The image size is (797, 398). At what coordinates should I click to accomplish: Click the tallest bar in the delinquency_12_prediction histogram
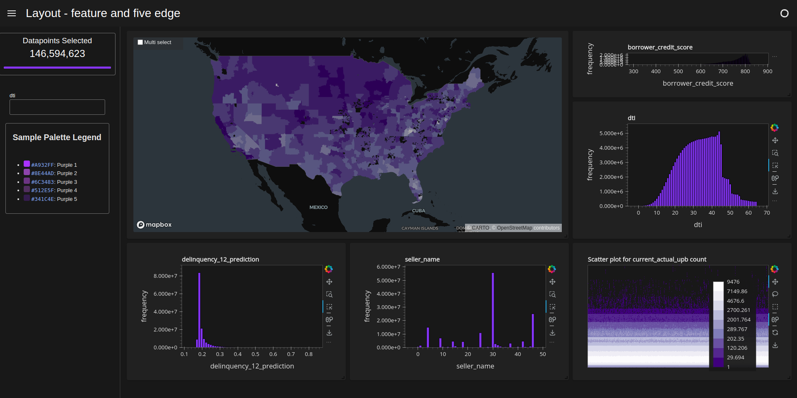[x=199, y=310]
